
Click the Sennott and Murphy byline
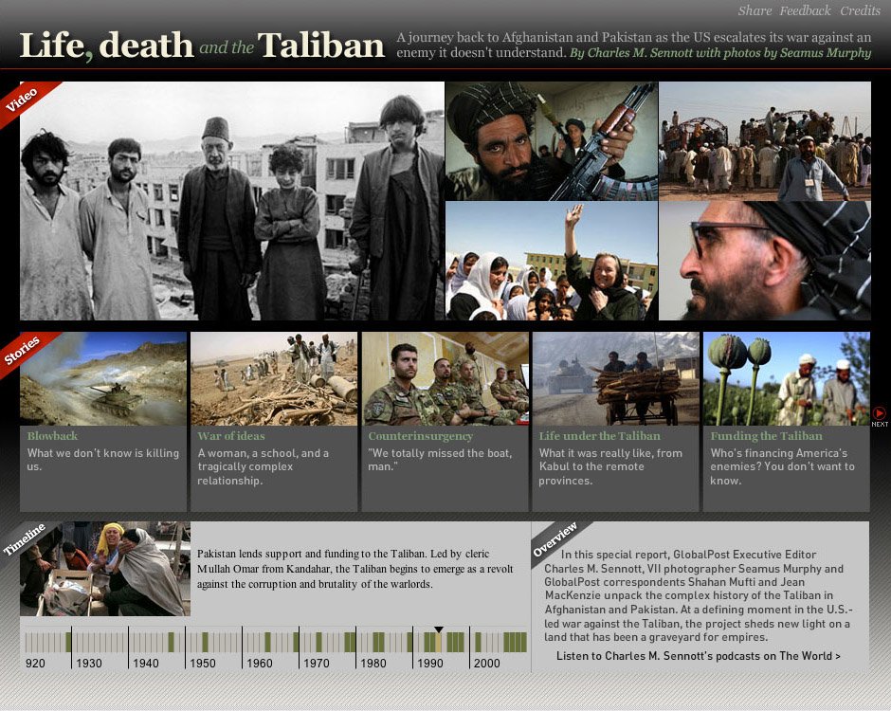[x=720, y=53]
